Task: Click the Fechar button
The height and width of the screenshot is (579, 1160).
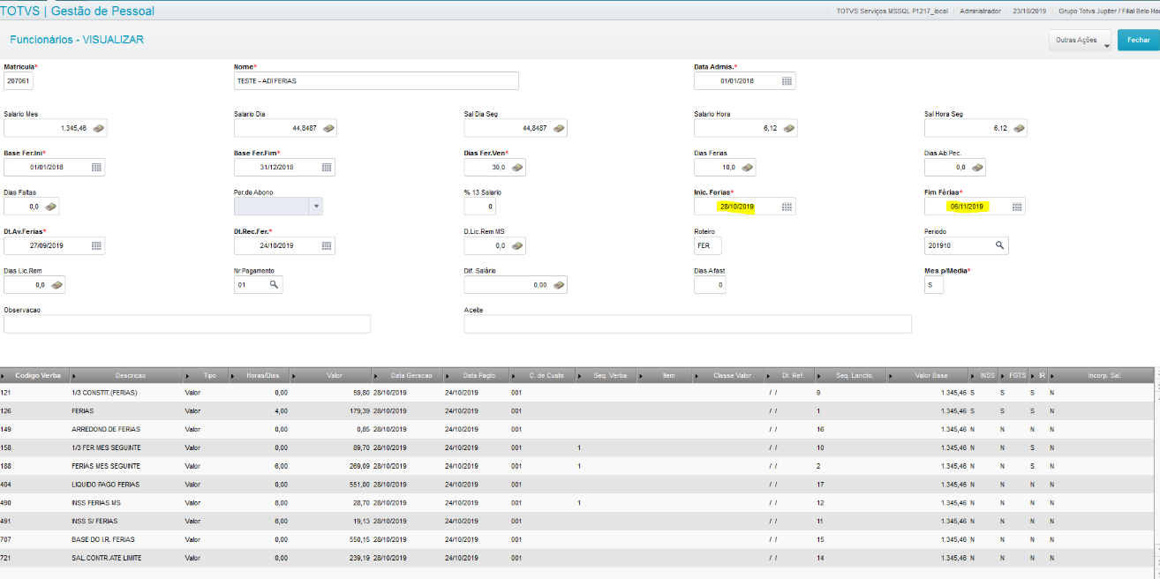Action: pyautogui.click(x=1138, y=41)
